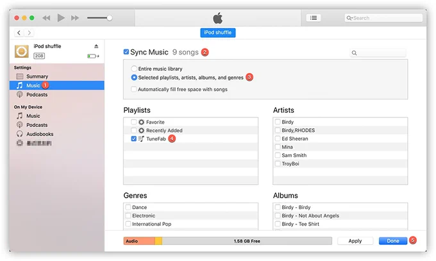Check the Birdy - Tee Shirt album
Image resolution: width=436 pixels, height=261 pixels.
point(278,224)
